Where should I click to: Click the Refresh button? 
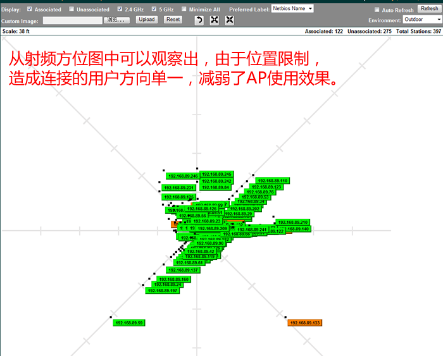click(429, 9)
